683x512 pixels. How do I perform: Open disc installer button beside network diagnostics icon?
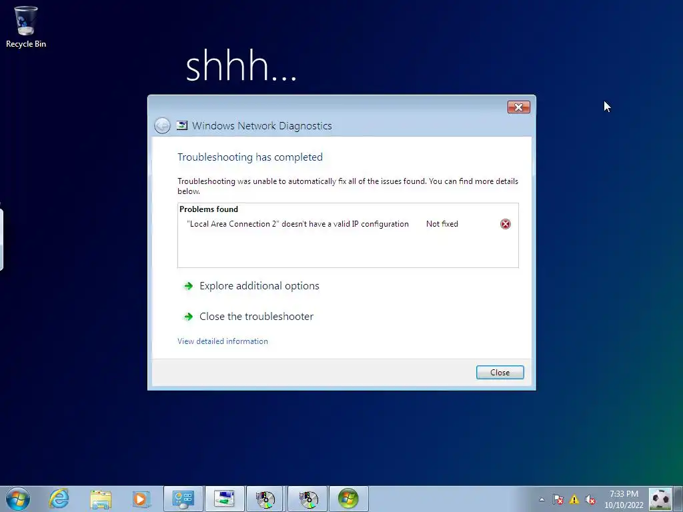[265, 499]
